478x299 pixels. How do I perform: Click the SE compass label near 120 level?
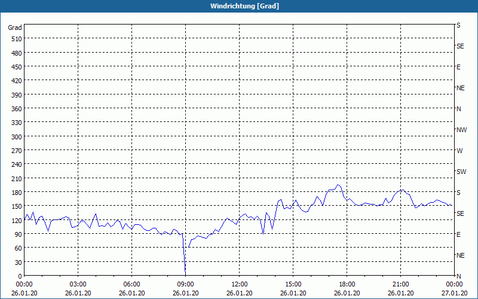coord(460,213)
